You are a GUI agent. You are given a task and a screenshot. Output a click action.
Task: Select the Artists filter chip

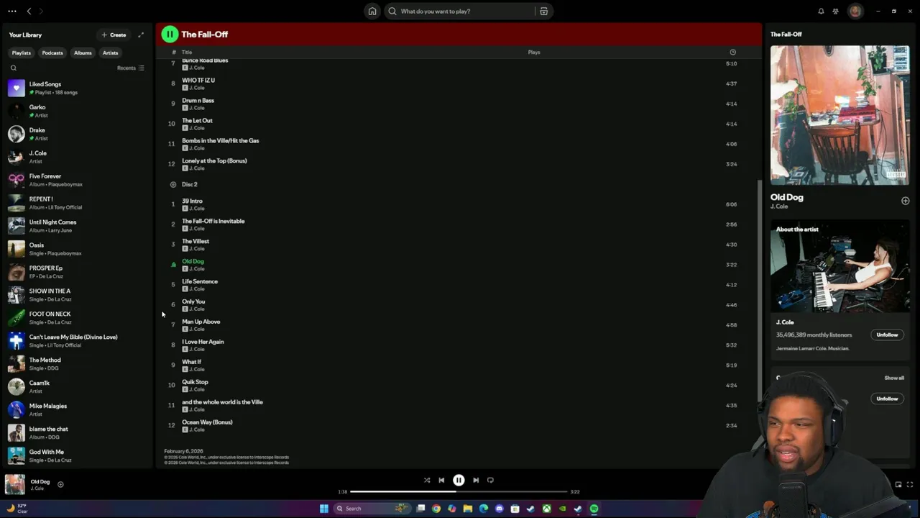click(110, 53)
